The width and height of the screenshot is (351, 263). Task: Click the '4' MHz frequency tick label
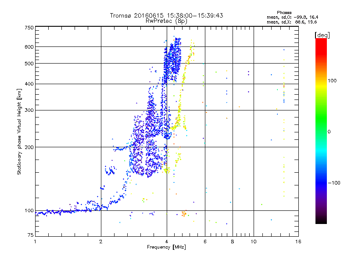point(167,242)
